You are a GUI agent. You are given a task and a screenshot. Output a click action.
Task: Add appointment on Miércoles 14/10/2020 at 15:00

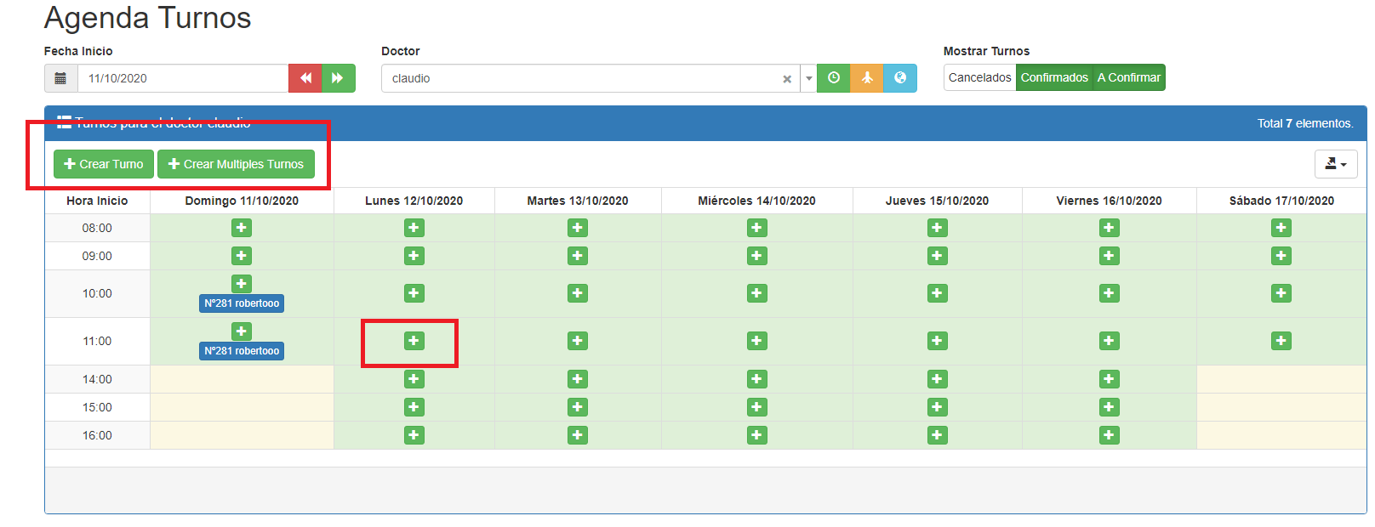coord(756,407)
